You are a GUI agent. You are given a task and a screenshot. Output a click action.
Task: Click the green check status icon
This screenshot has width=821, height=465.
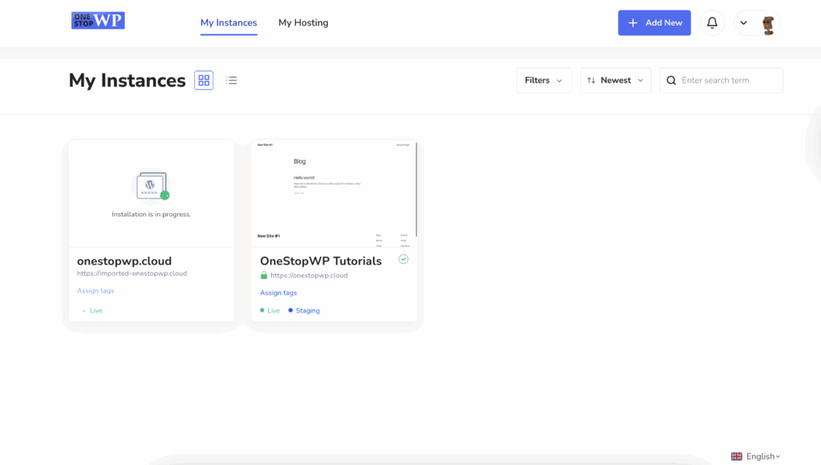pyautogui.click(x=403, y=259)
